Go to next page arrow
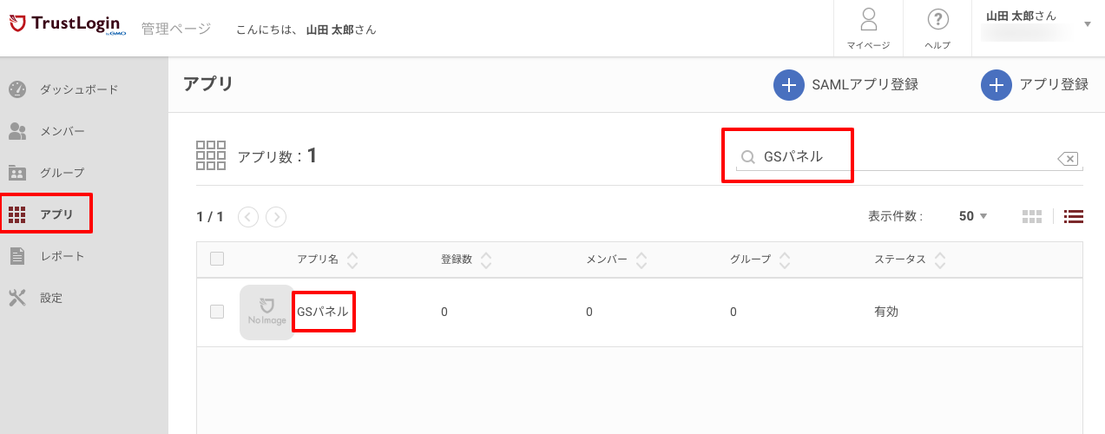The width and height of the screenshot is (1105, 434). click(x=276, y=217)
